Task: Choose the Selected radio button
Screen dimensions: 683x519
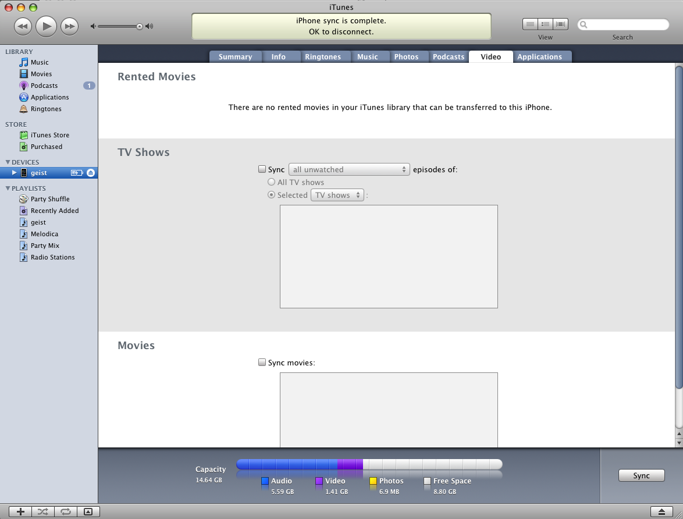Action: [x=271, y=195]
